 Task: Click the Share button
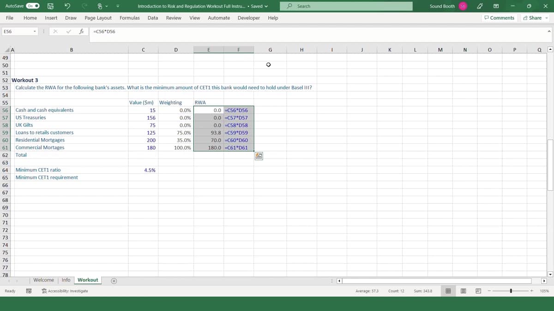coord(532,18)
